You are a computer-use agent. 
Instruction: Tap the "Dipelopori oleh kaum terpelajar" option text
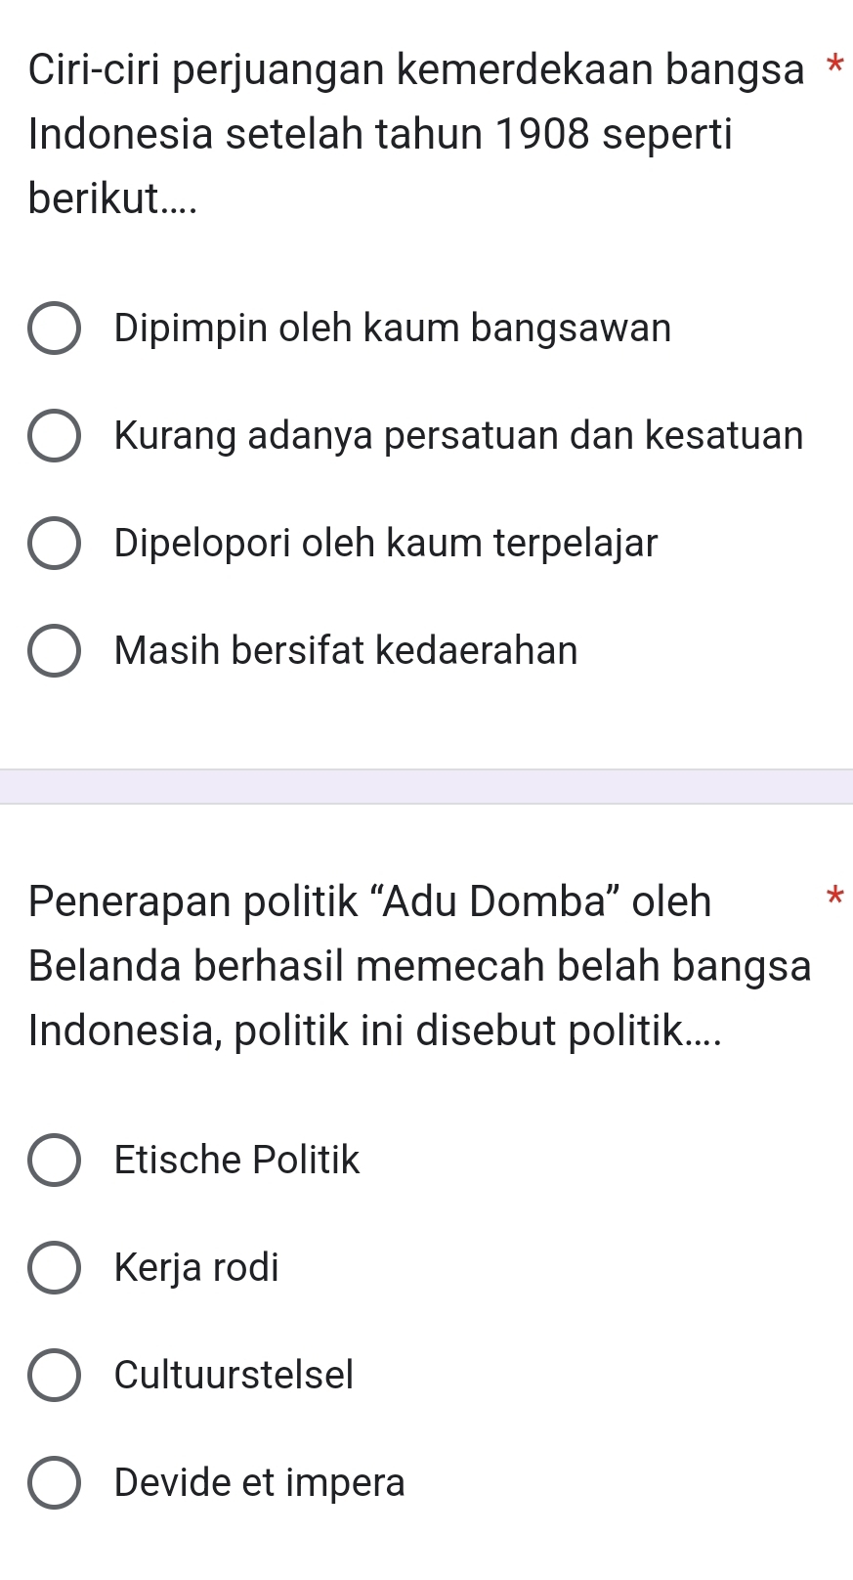tap(386, 544)
